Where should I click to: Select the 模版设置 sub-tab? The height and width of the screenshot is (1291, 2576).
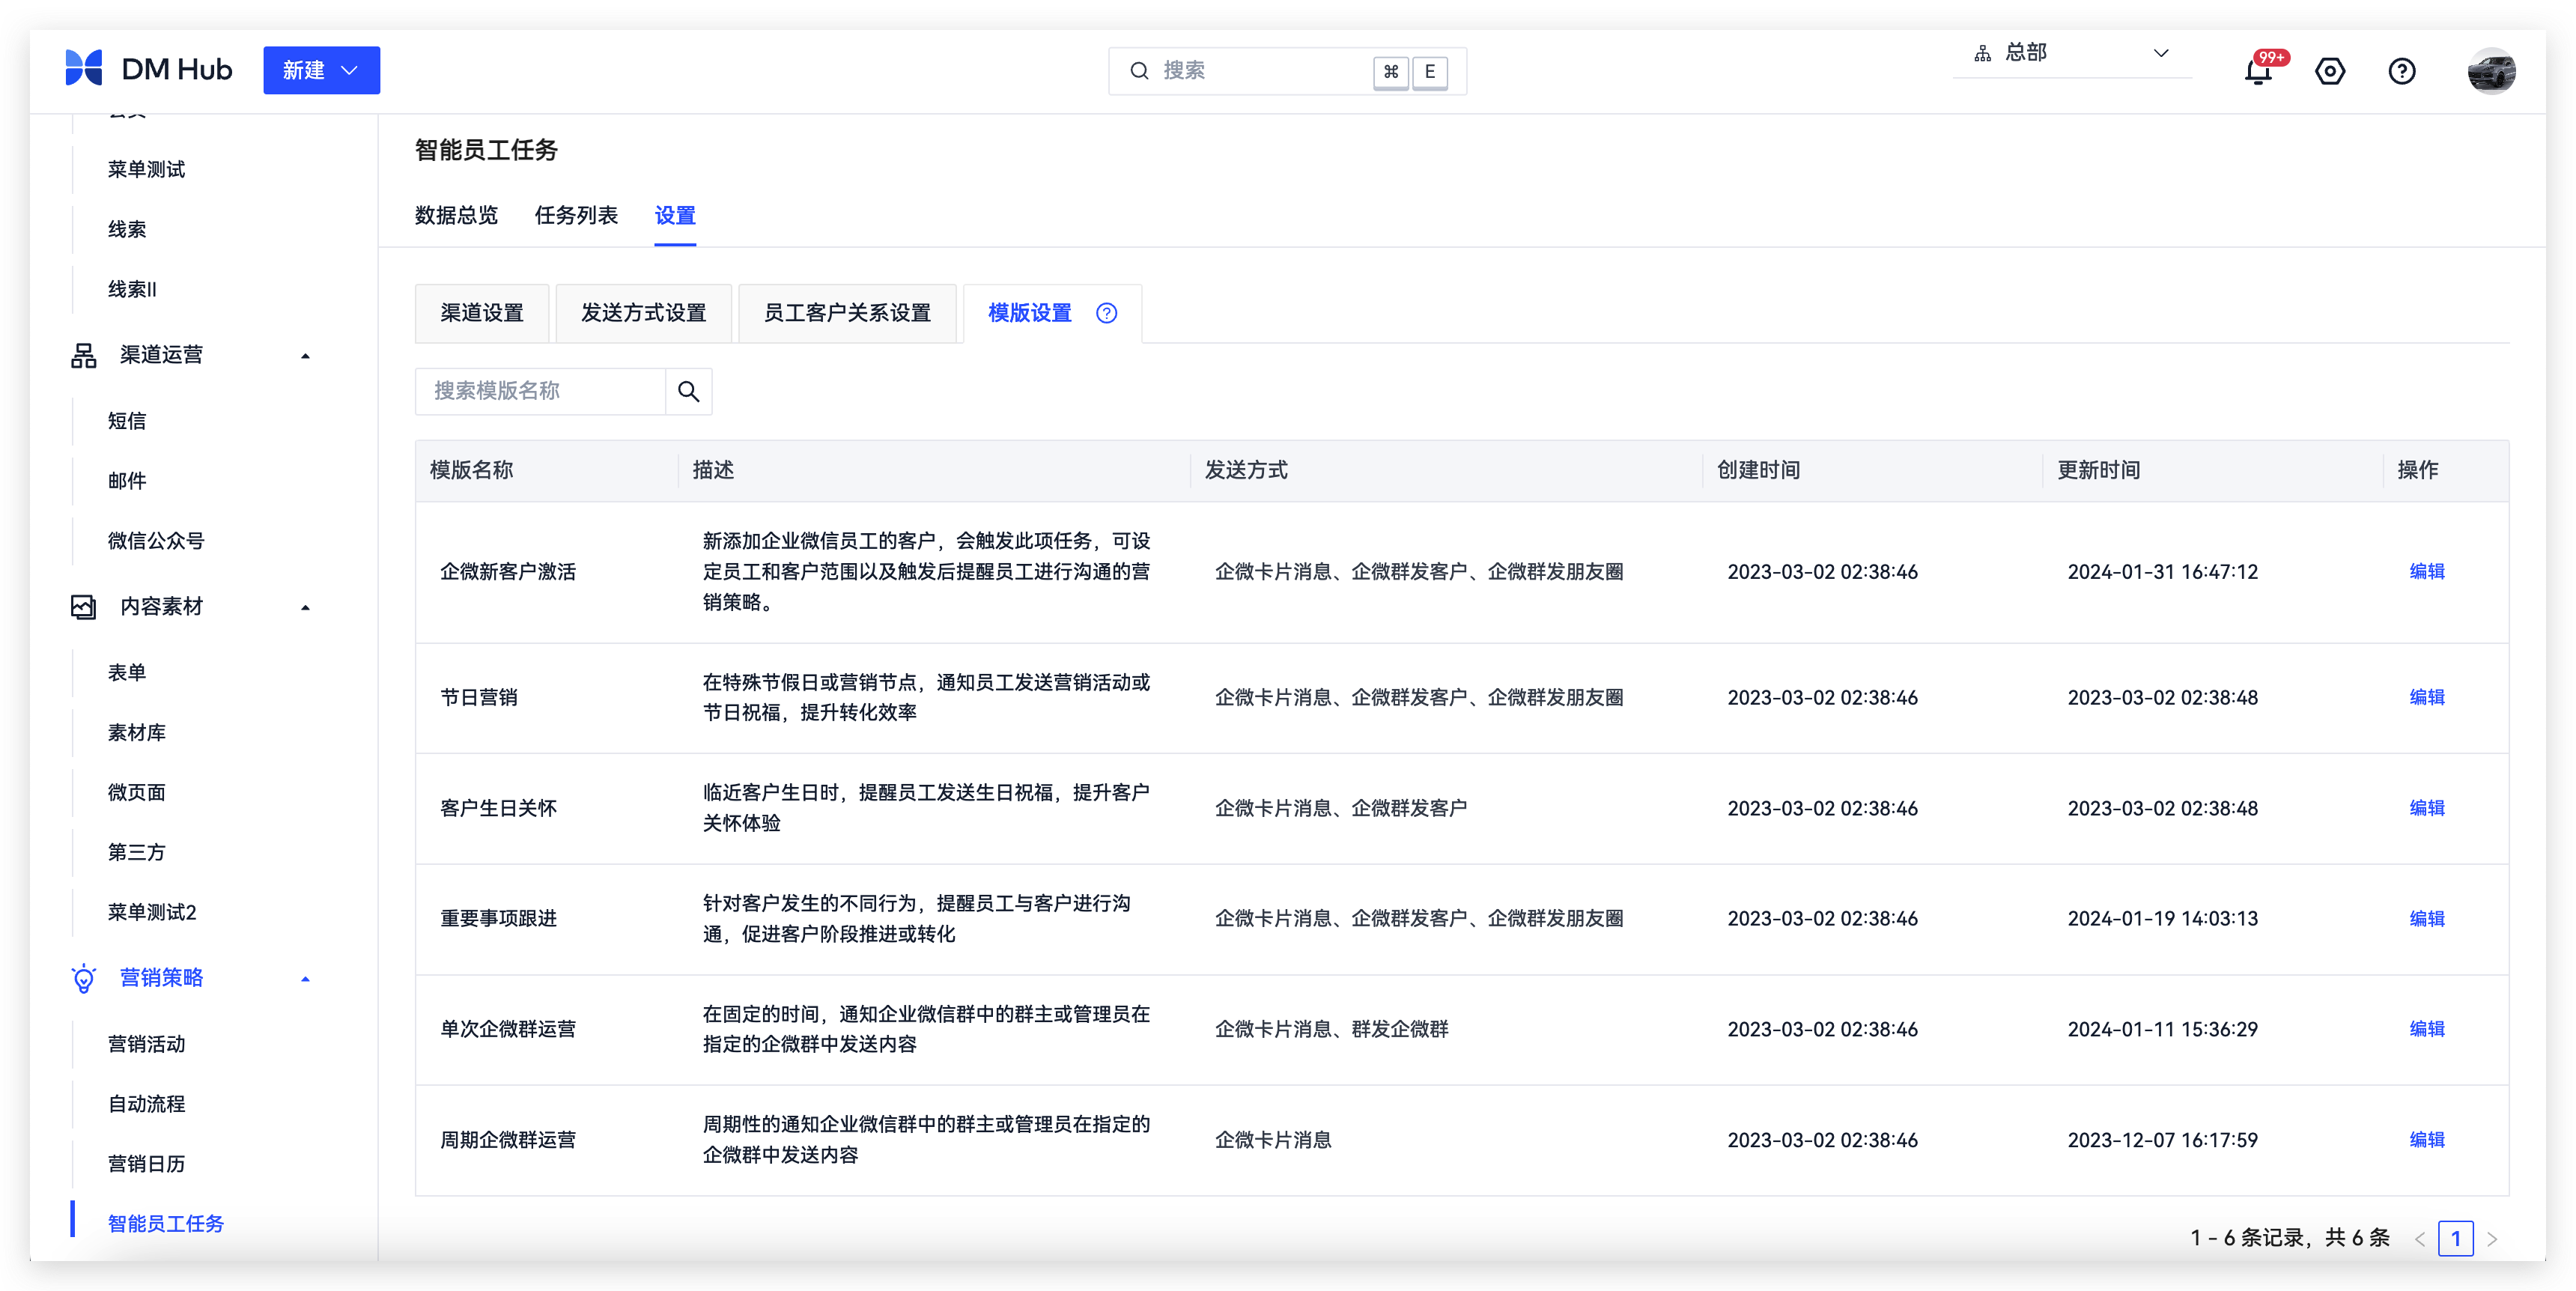tap(1029, 313)
